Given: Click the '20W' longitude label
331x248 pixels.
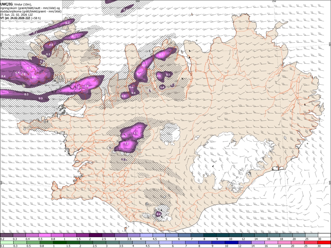Looking at the screenshot, I should click(137, 1).
